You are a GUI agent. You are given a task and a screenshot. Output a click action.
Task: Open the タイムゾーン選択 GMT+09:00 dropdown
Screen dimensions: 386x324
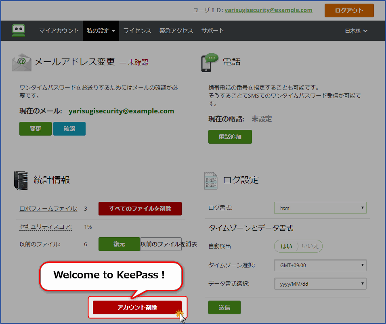pyautogui.click(x=320, y=265)
